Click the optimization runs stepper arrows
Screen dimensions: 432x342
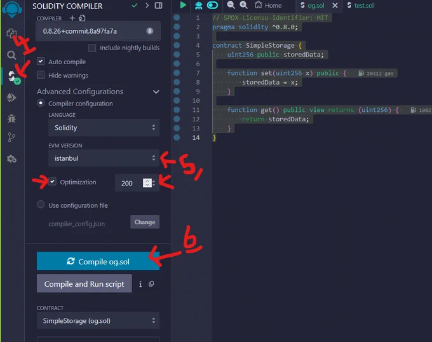click(149, 182)
